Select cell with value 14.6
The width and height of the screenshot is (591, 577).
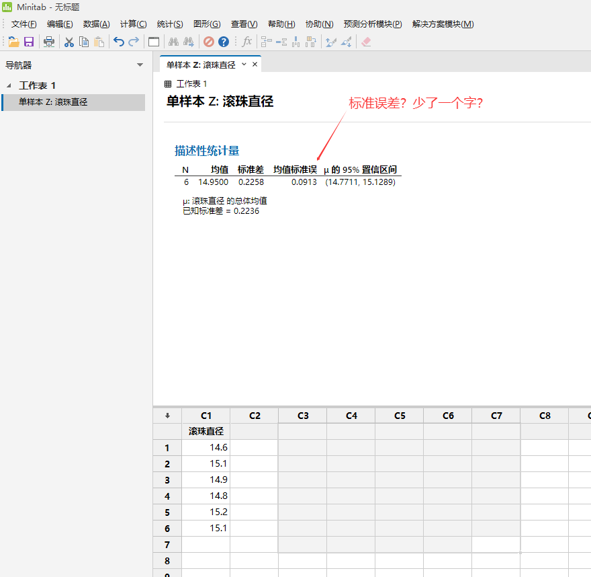pos(206,448)
